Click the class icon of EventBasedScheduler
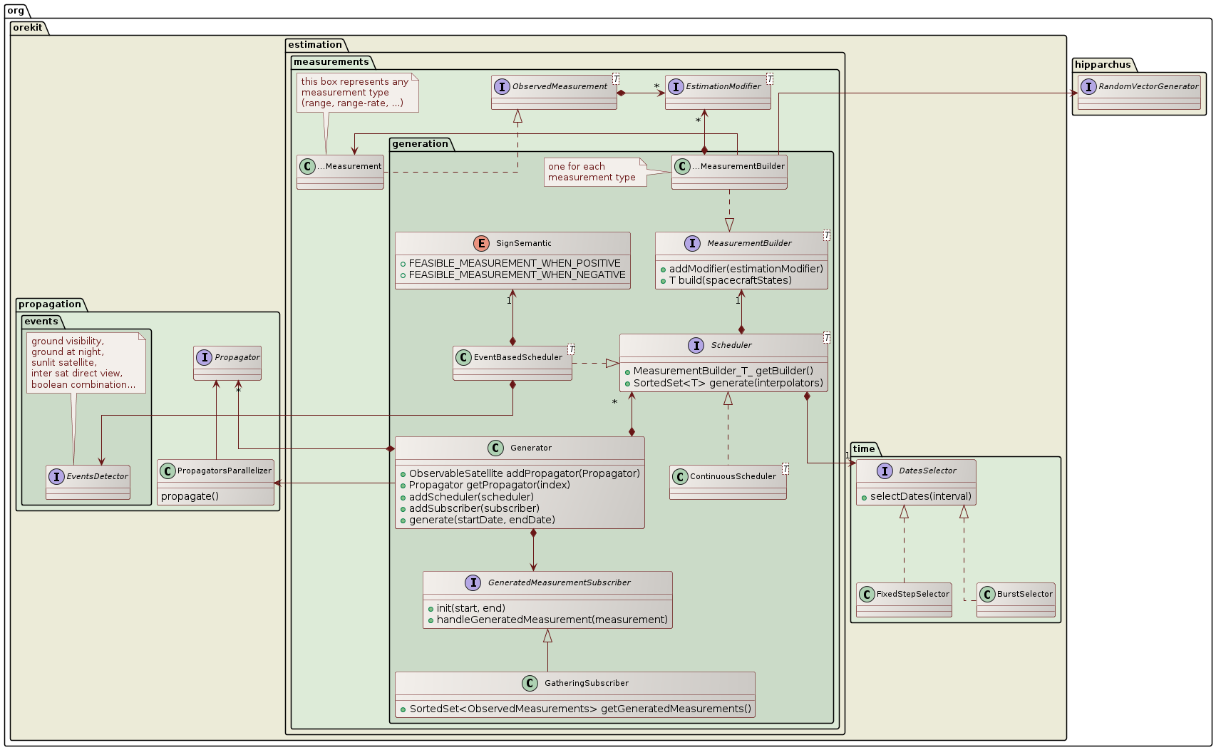 pyautogui.click(x=463, y=357)
